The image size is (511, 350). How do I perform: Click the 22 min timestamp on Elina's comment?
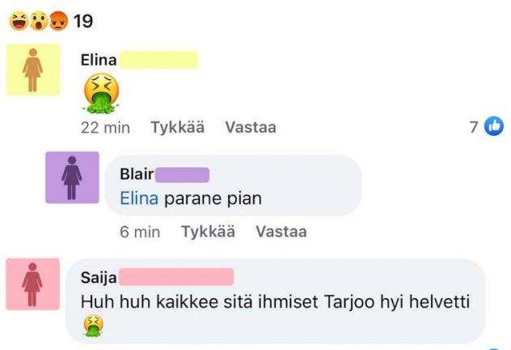point(105,128)
